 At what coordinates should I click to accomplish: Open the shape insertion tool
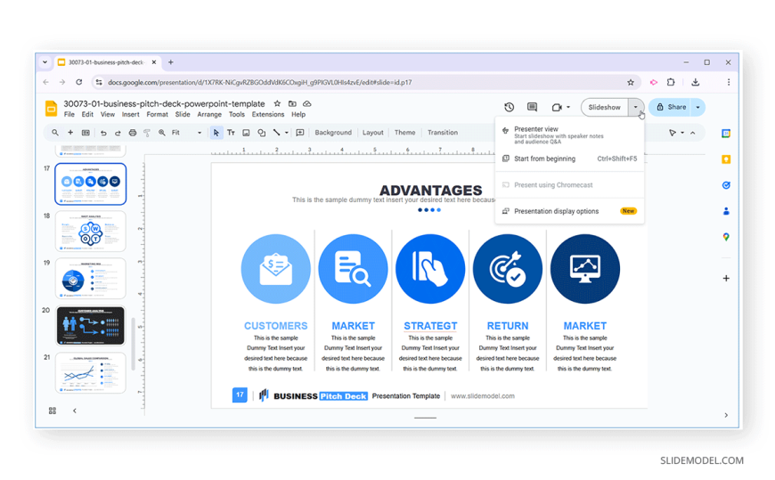tap(262, 133)
